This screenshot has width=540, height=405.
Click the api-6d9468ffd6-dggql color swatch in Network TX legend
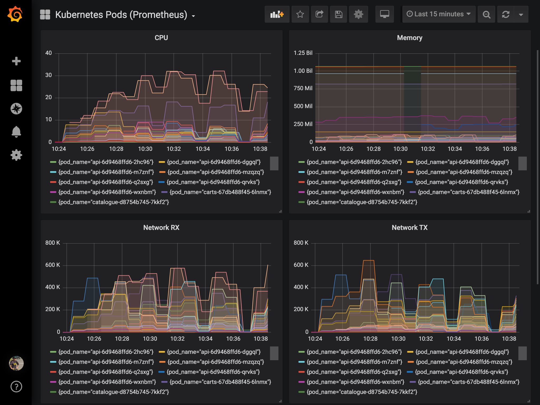(410, 352)
